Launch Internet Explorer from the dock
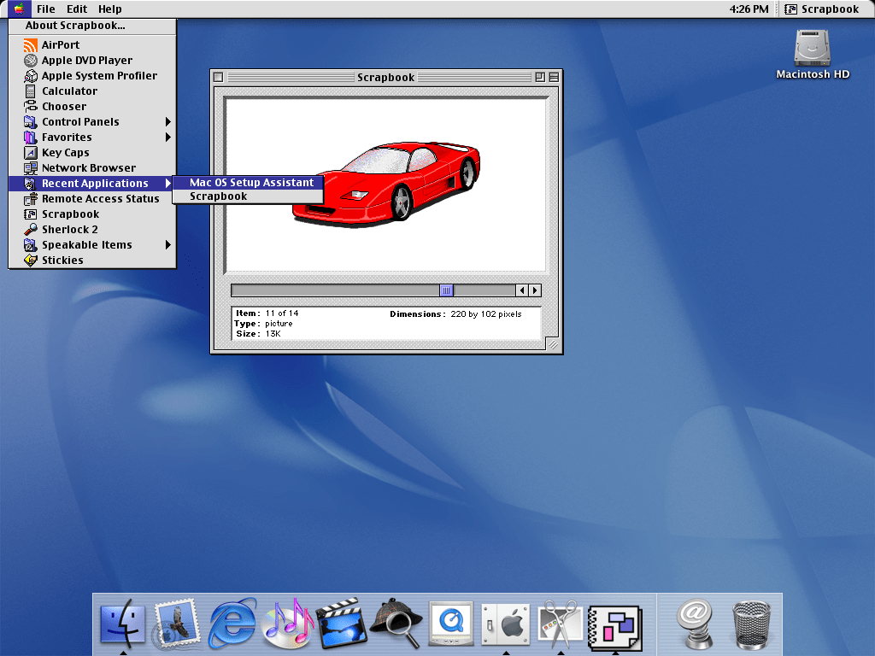 (x=232, y=622)
